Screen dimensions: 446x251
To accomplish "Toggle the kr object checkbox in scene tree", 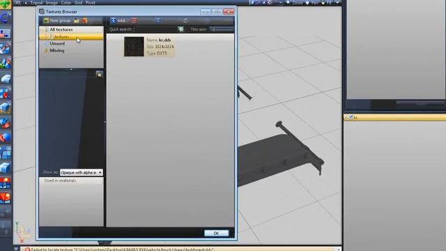I will point(351,117).
